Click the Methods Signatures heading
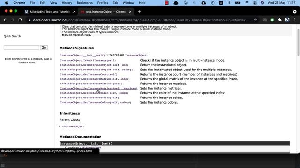Screen dimensions: 300x168 pos(77,48)
